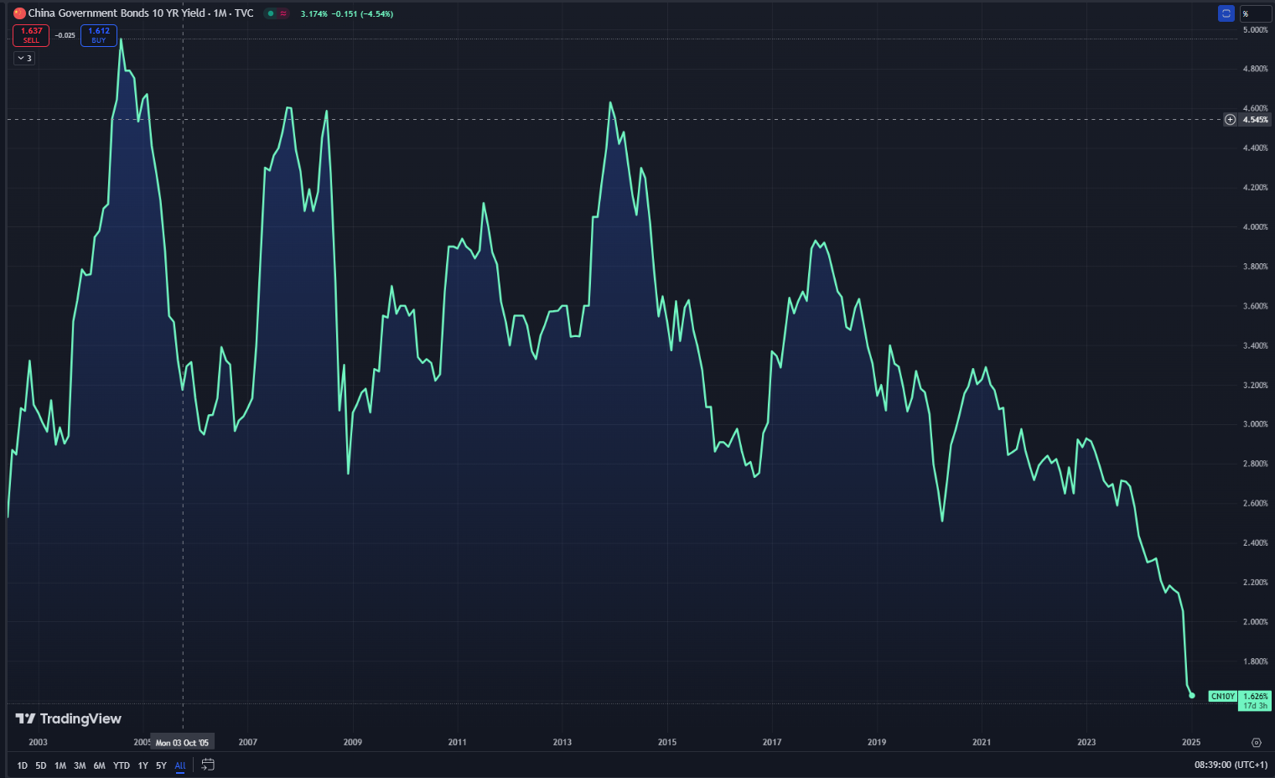Click the CN10Y price label tag

click(1222, 697)
